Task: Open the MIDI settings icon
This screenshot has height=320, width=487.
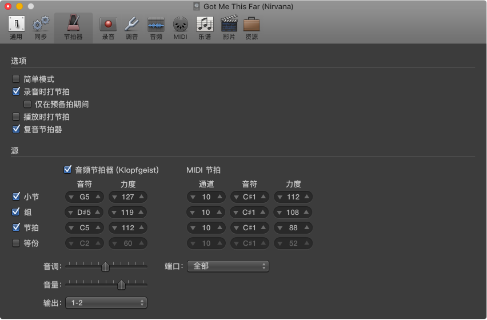Action: point(180,28)
